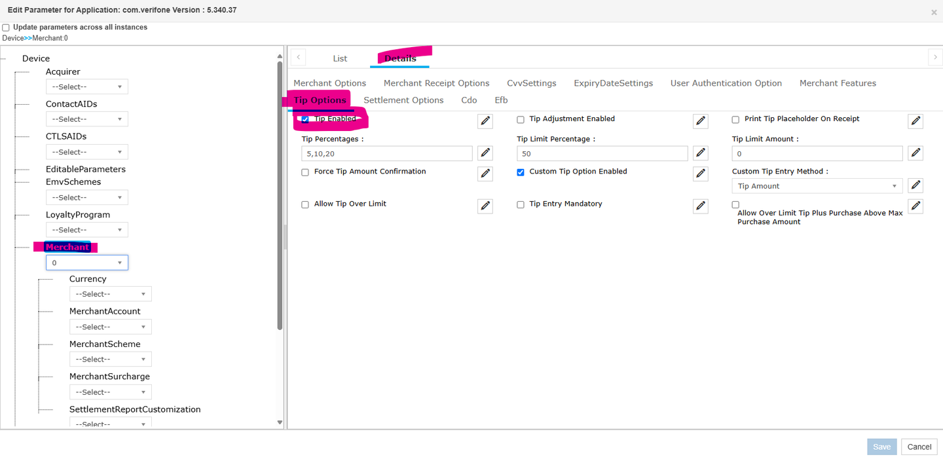Open the CTLSAIDs select dropdown
This screenshot has height=461, width=943.
tap(87, 152)
